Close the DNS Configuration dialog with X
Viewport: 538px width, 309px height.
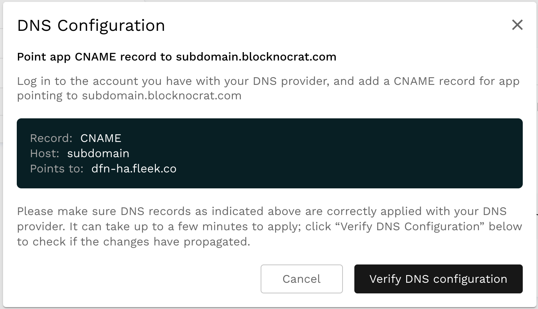click(517, 25)
